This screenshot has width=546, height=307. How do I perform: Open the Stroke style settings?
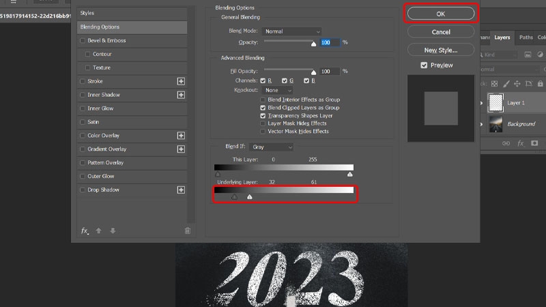(95, 81)
